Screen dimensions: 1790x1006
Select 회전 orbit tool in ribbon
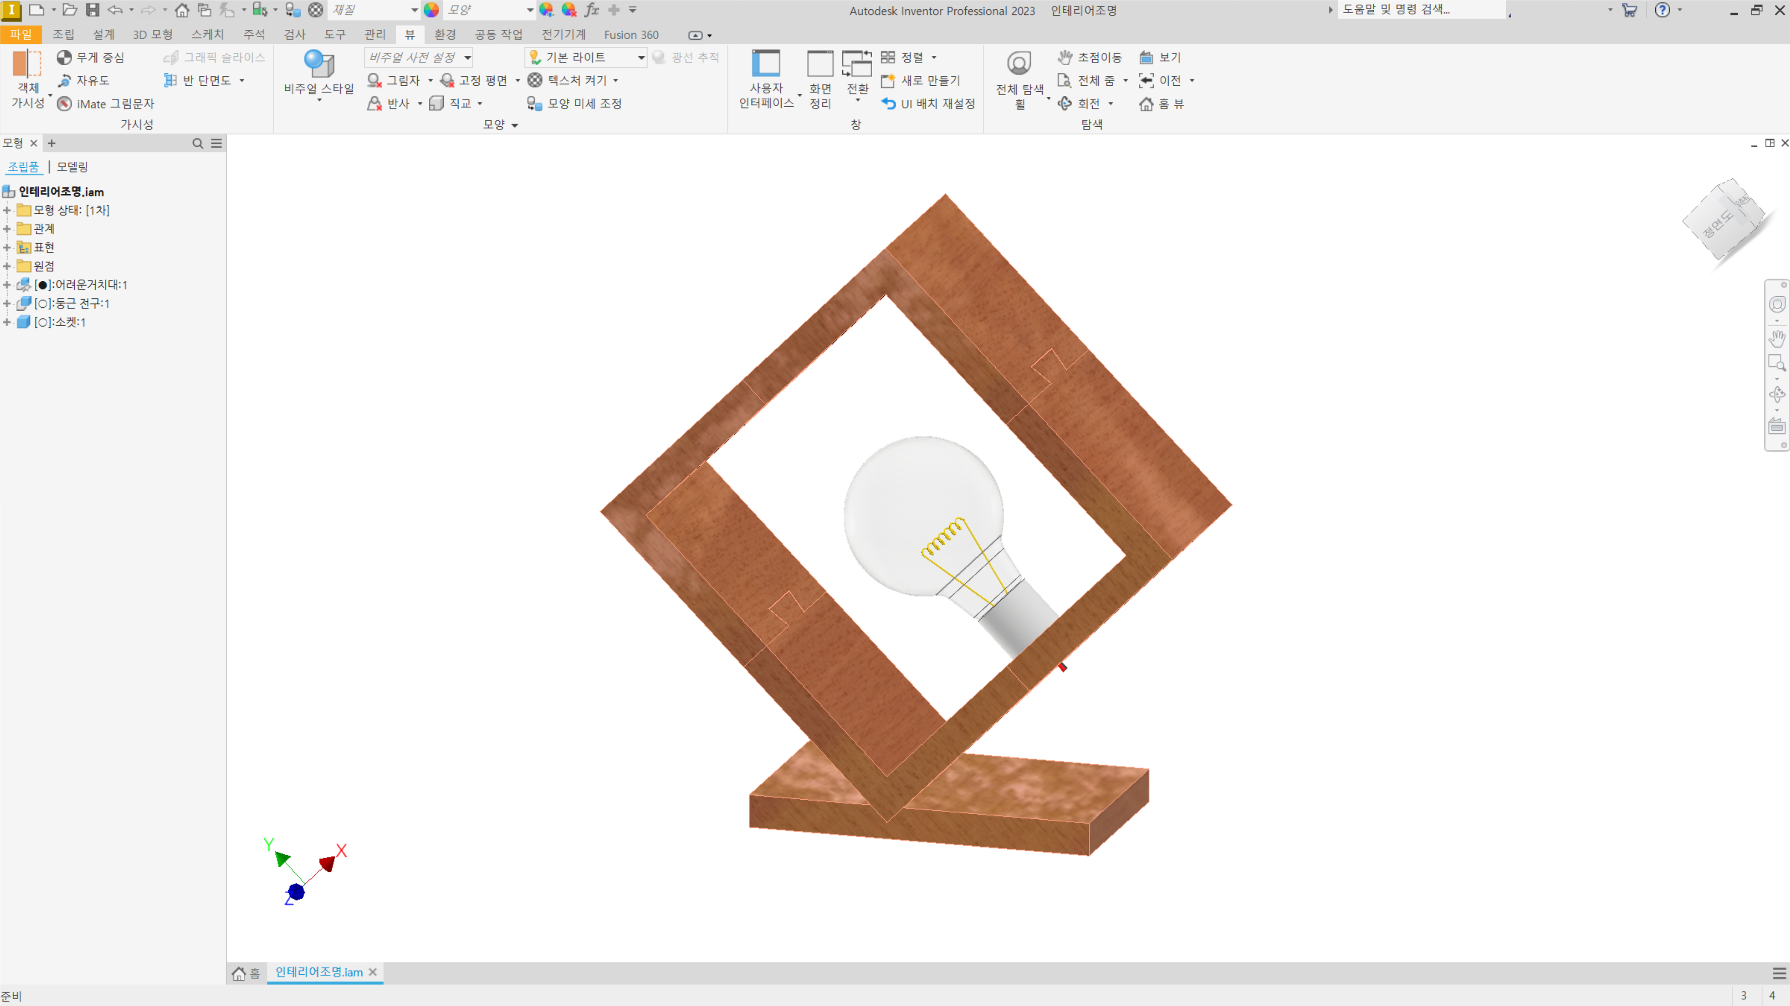1079,103
